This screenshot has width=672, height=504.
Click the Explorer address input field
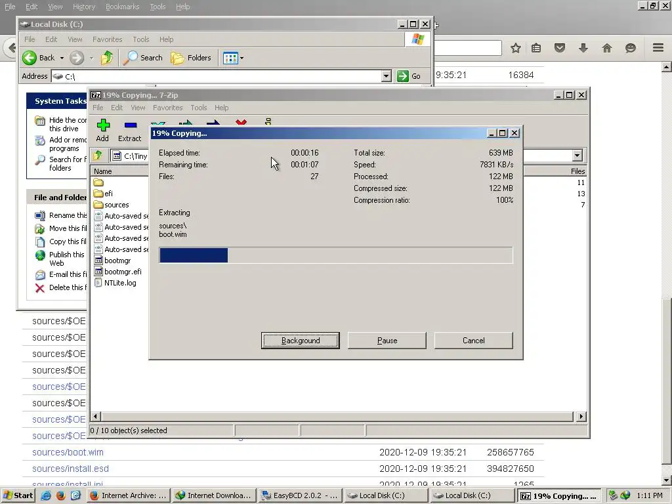coord(217,76)
